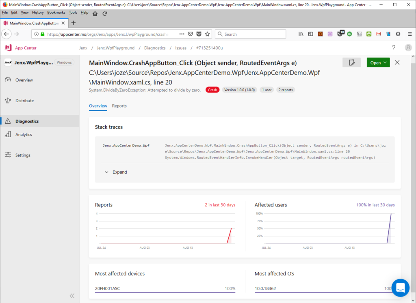Open the View menu

pos(25,13)
